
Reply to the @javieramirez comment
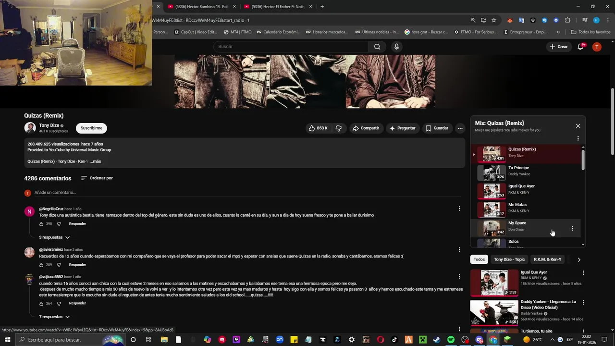pyautogui.click(x=77, y=265)
